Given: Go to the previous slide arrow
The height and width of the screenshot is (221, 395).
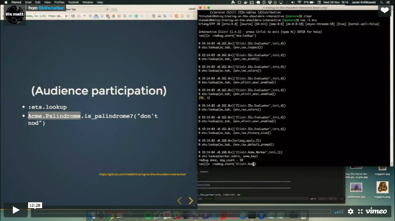Looking at the screenshot, I should [179, 200].
